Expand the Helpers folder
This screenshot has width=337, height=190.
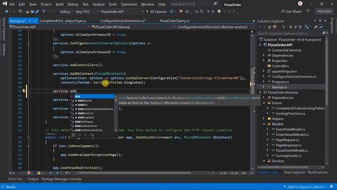click(264, 119)
